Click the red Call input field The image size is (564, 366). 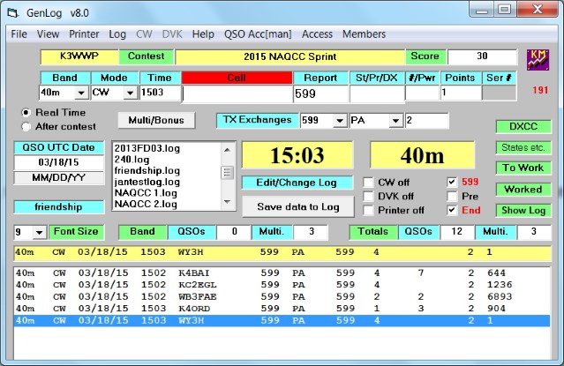(236, 93)
